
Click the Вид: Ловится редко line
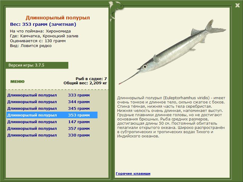point(31,46)
